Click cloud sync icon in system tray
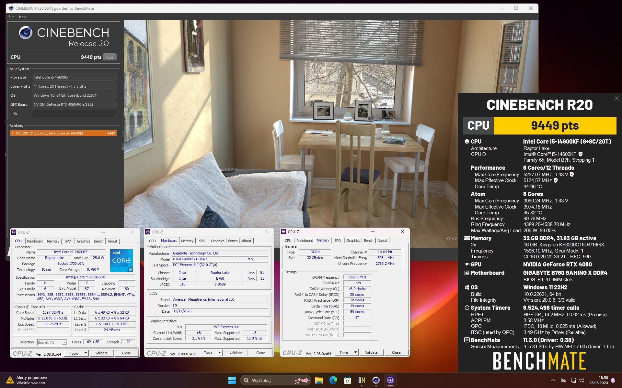 pyautogui.click(x=564, y=380)
